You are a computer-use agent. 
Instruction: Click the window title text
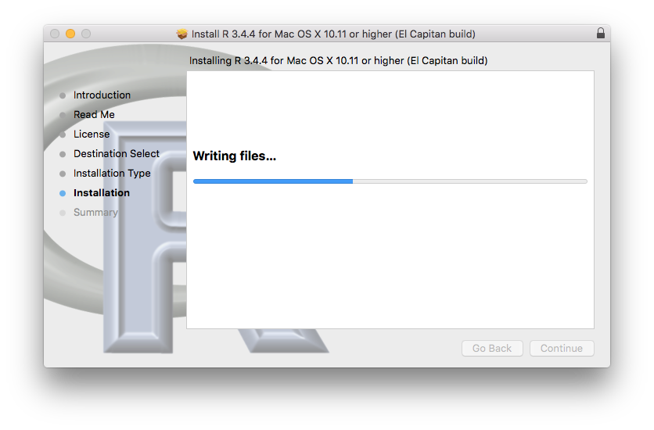333,34
